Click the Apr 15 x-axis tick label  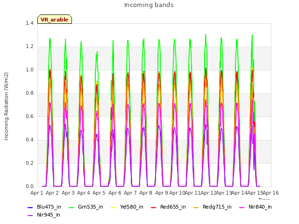coord(255,193)
